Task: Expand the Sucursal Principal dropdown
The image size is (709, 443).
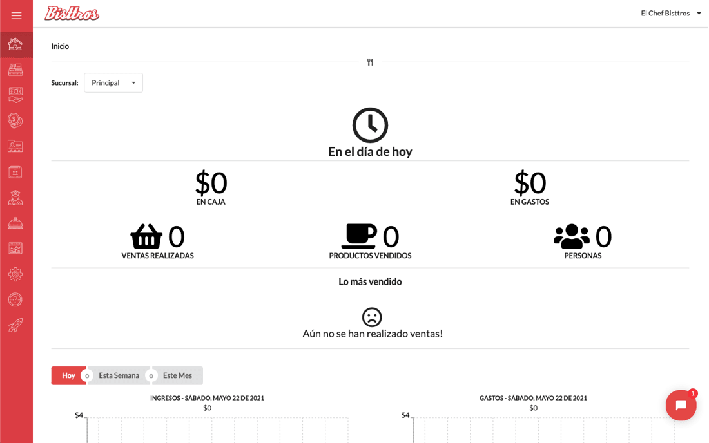Action: click(x=113, y=83)
